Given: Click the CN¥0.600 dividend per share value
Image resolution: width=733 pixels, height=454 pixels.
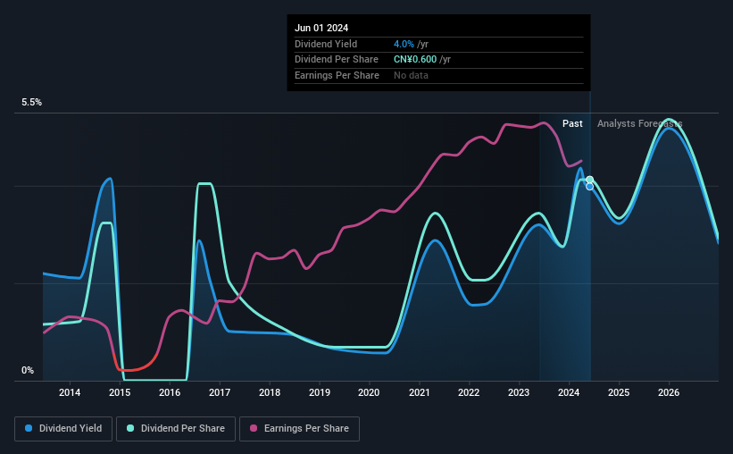Looking at the screenshot, I should 415,60.
